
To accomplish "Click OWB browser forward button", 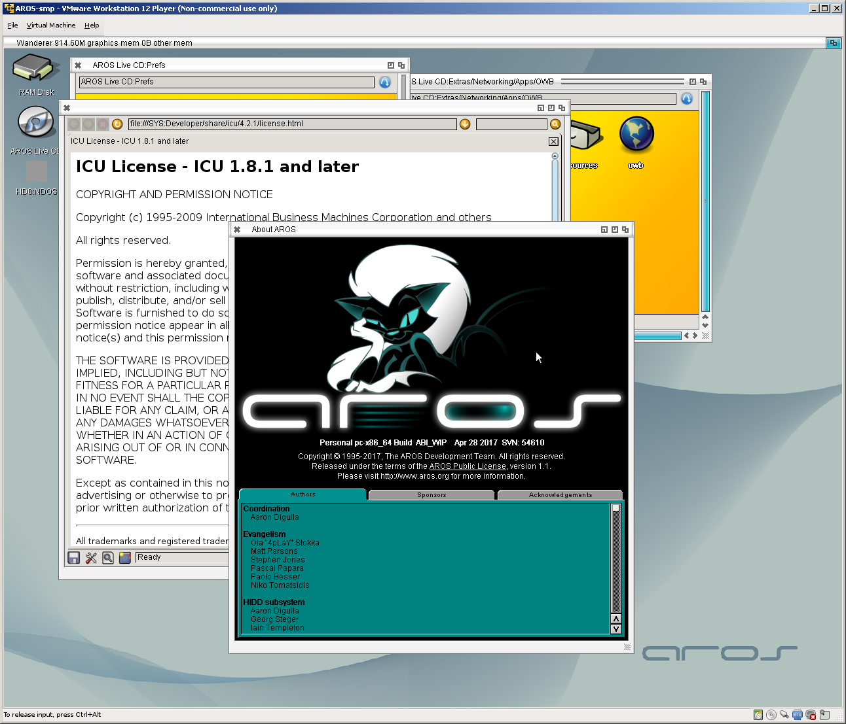I will (x=88, y=124).
